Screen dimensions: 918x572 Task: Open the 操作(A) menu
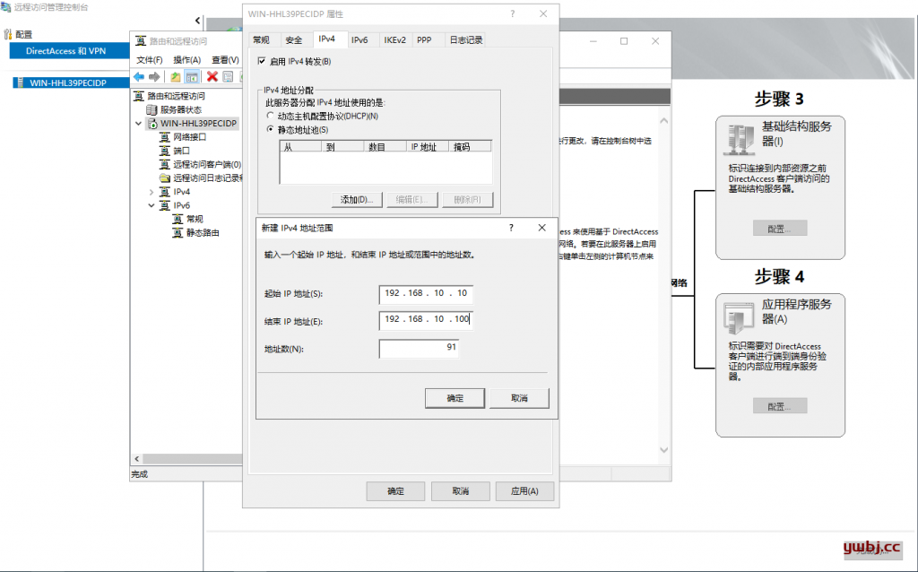(x=186, y=60)
